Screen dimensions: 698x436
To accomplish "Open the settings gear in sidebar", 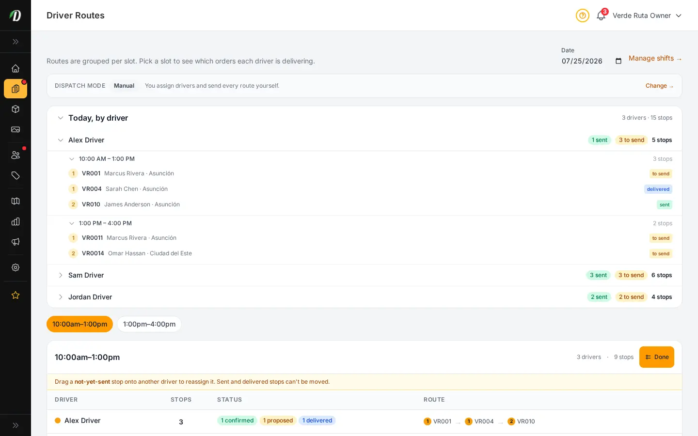I will point(16,267).
